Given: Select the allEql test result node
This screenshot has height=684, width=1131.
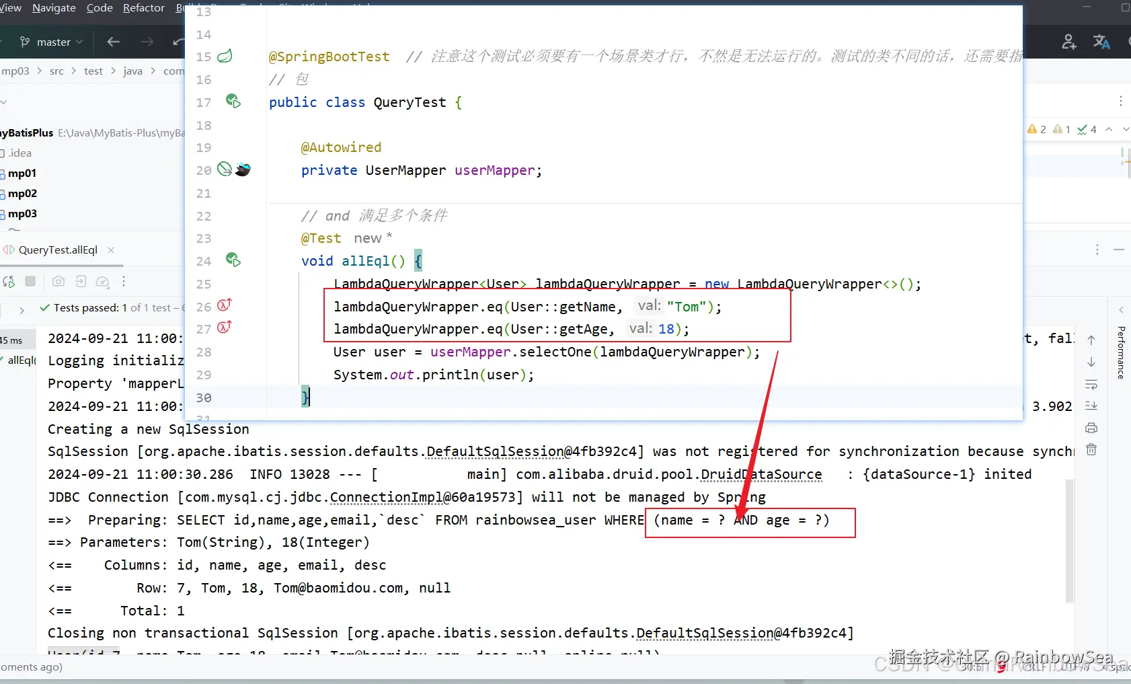Looking at the screenshot, I should (21, 360).
